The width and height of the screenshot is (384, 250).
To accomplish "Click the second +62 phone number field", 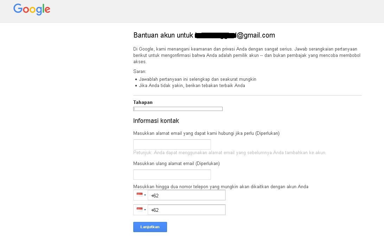I will [187, 210].
